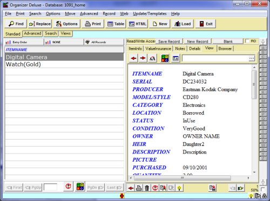270x201 pixels.
Task: Click the trash can delete icon
Action: point(147,188)
